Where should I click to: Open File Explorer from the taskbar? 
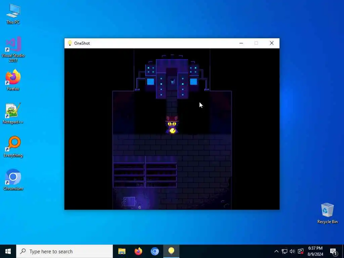click(122, 251)
